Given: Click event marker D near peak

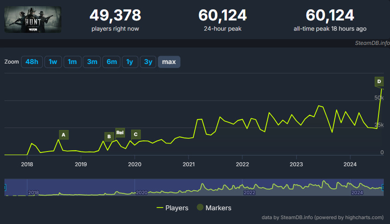Looking at the screenshot, I should [379, 82].
